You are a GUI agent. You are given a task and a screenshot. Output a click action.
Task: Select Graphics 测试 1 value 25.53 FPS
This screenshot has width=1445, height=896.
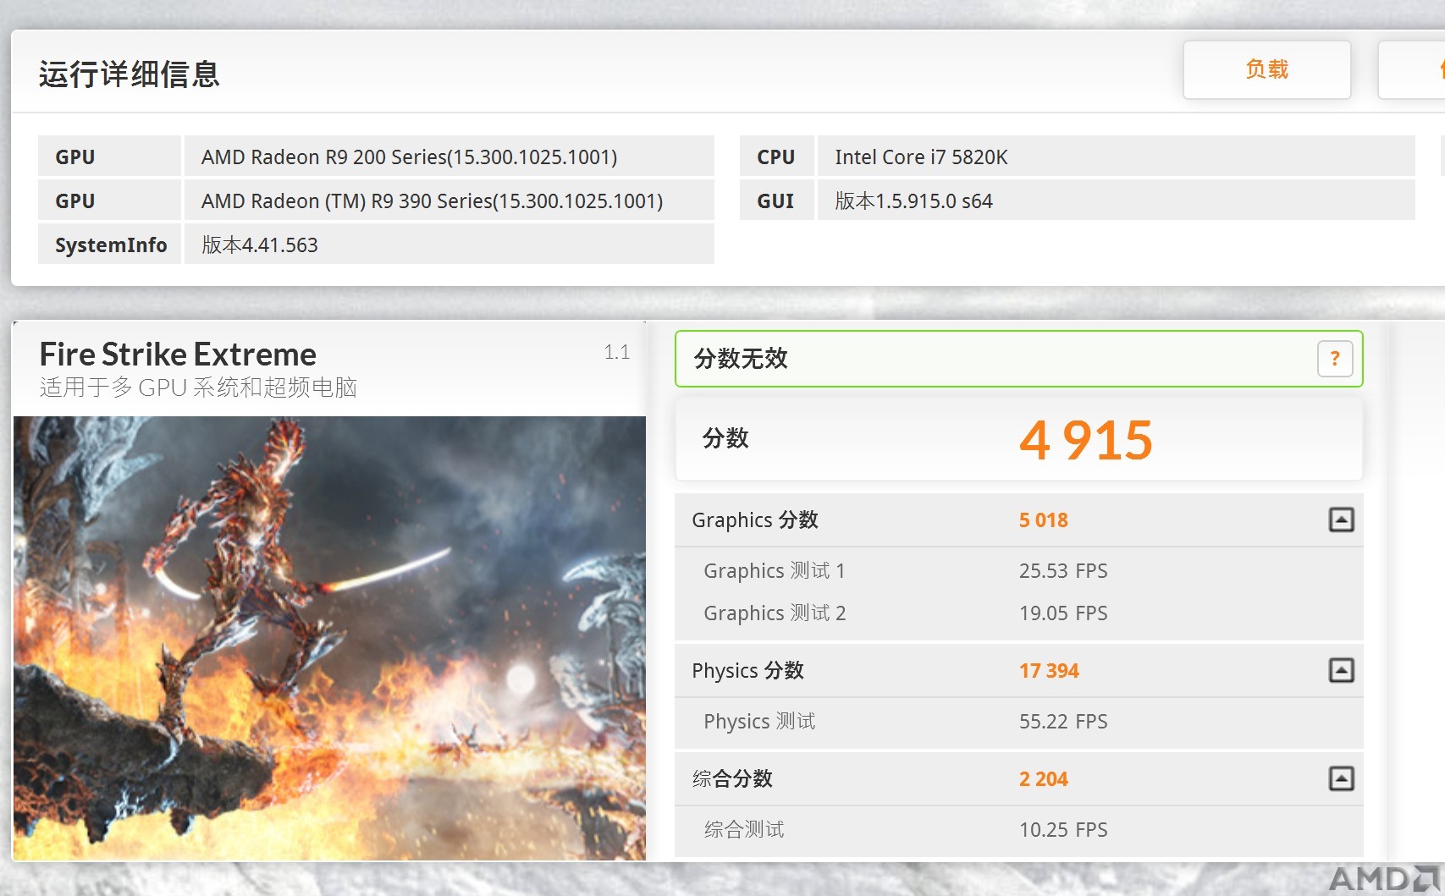(1063, 571)
